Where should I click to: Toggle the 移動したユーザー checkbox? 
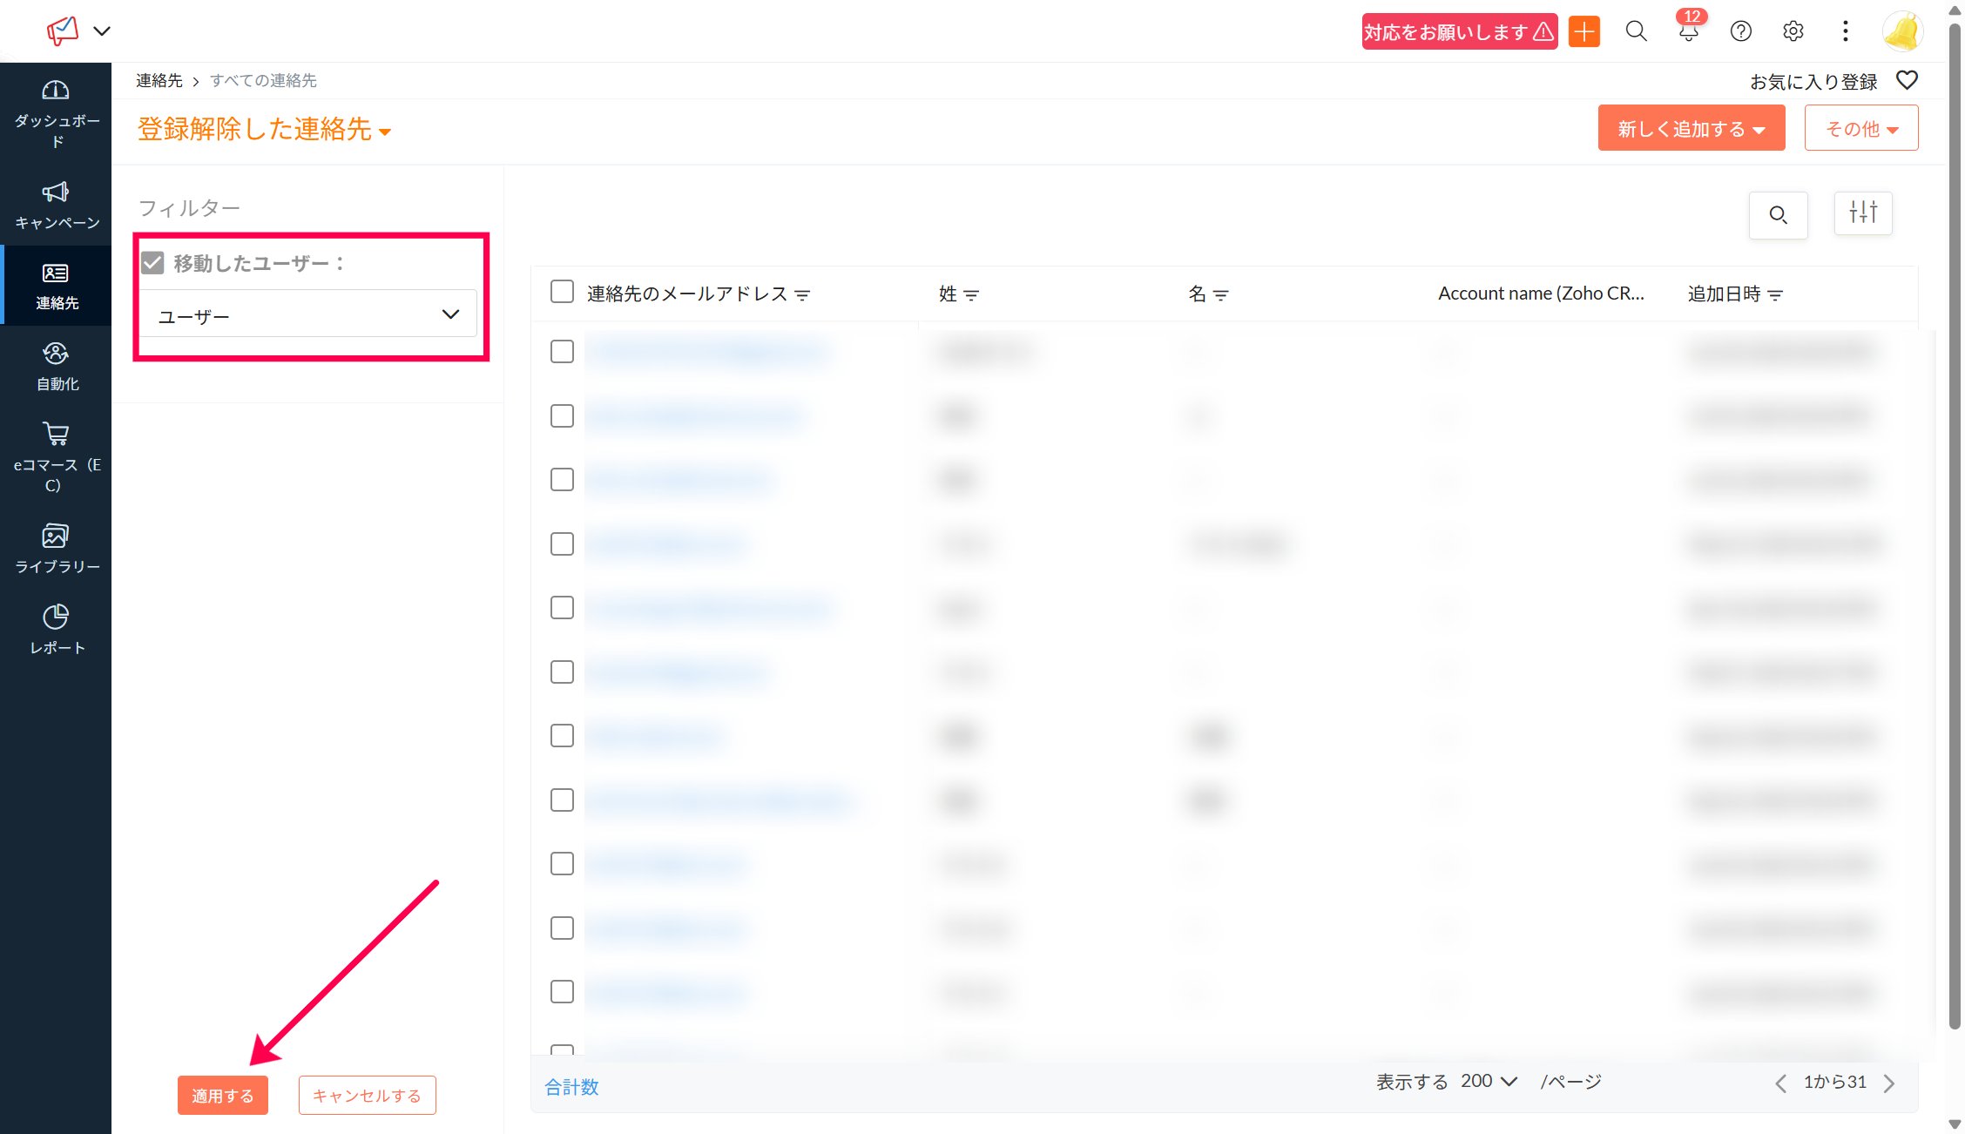(x=153, y=263)
